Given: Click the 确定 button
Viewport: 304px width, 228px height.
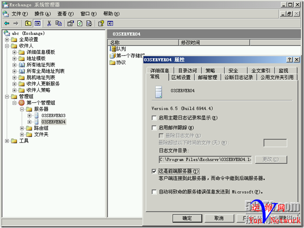Looking at the screenshot, I should [187, 218].
